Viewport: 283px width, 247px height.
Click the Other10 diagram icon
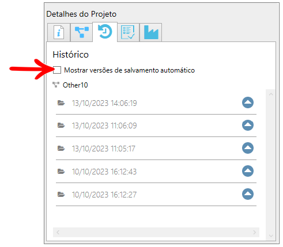tap(56, 85)
